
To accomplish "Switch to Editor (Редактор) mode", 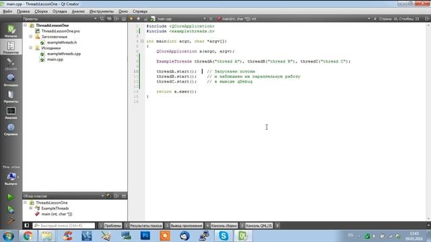I will 11,46.
